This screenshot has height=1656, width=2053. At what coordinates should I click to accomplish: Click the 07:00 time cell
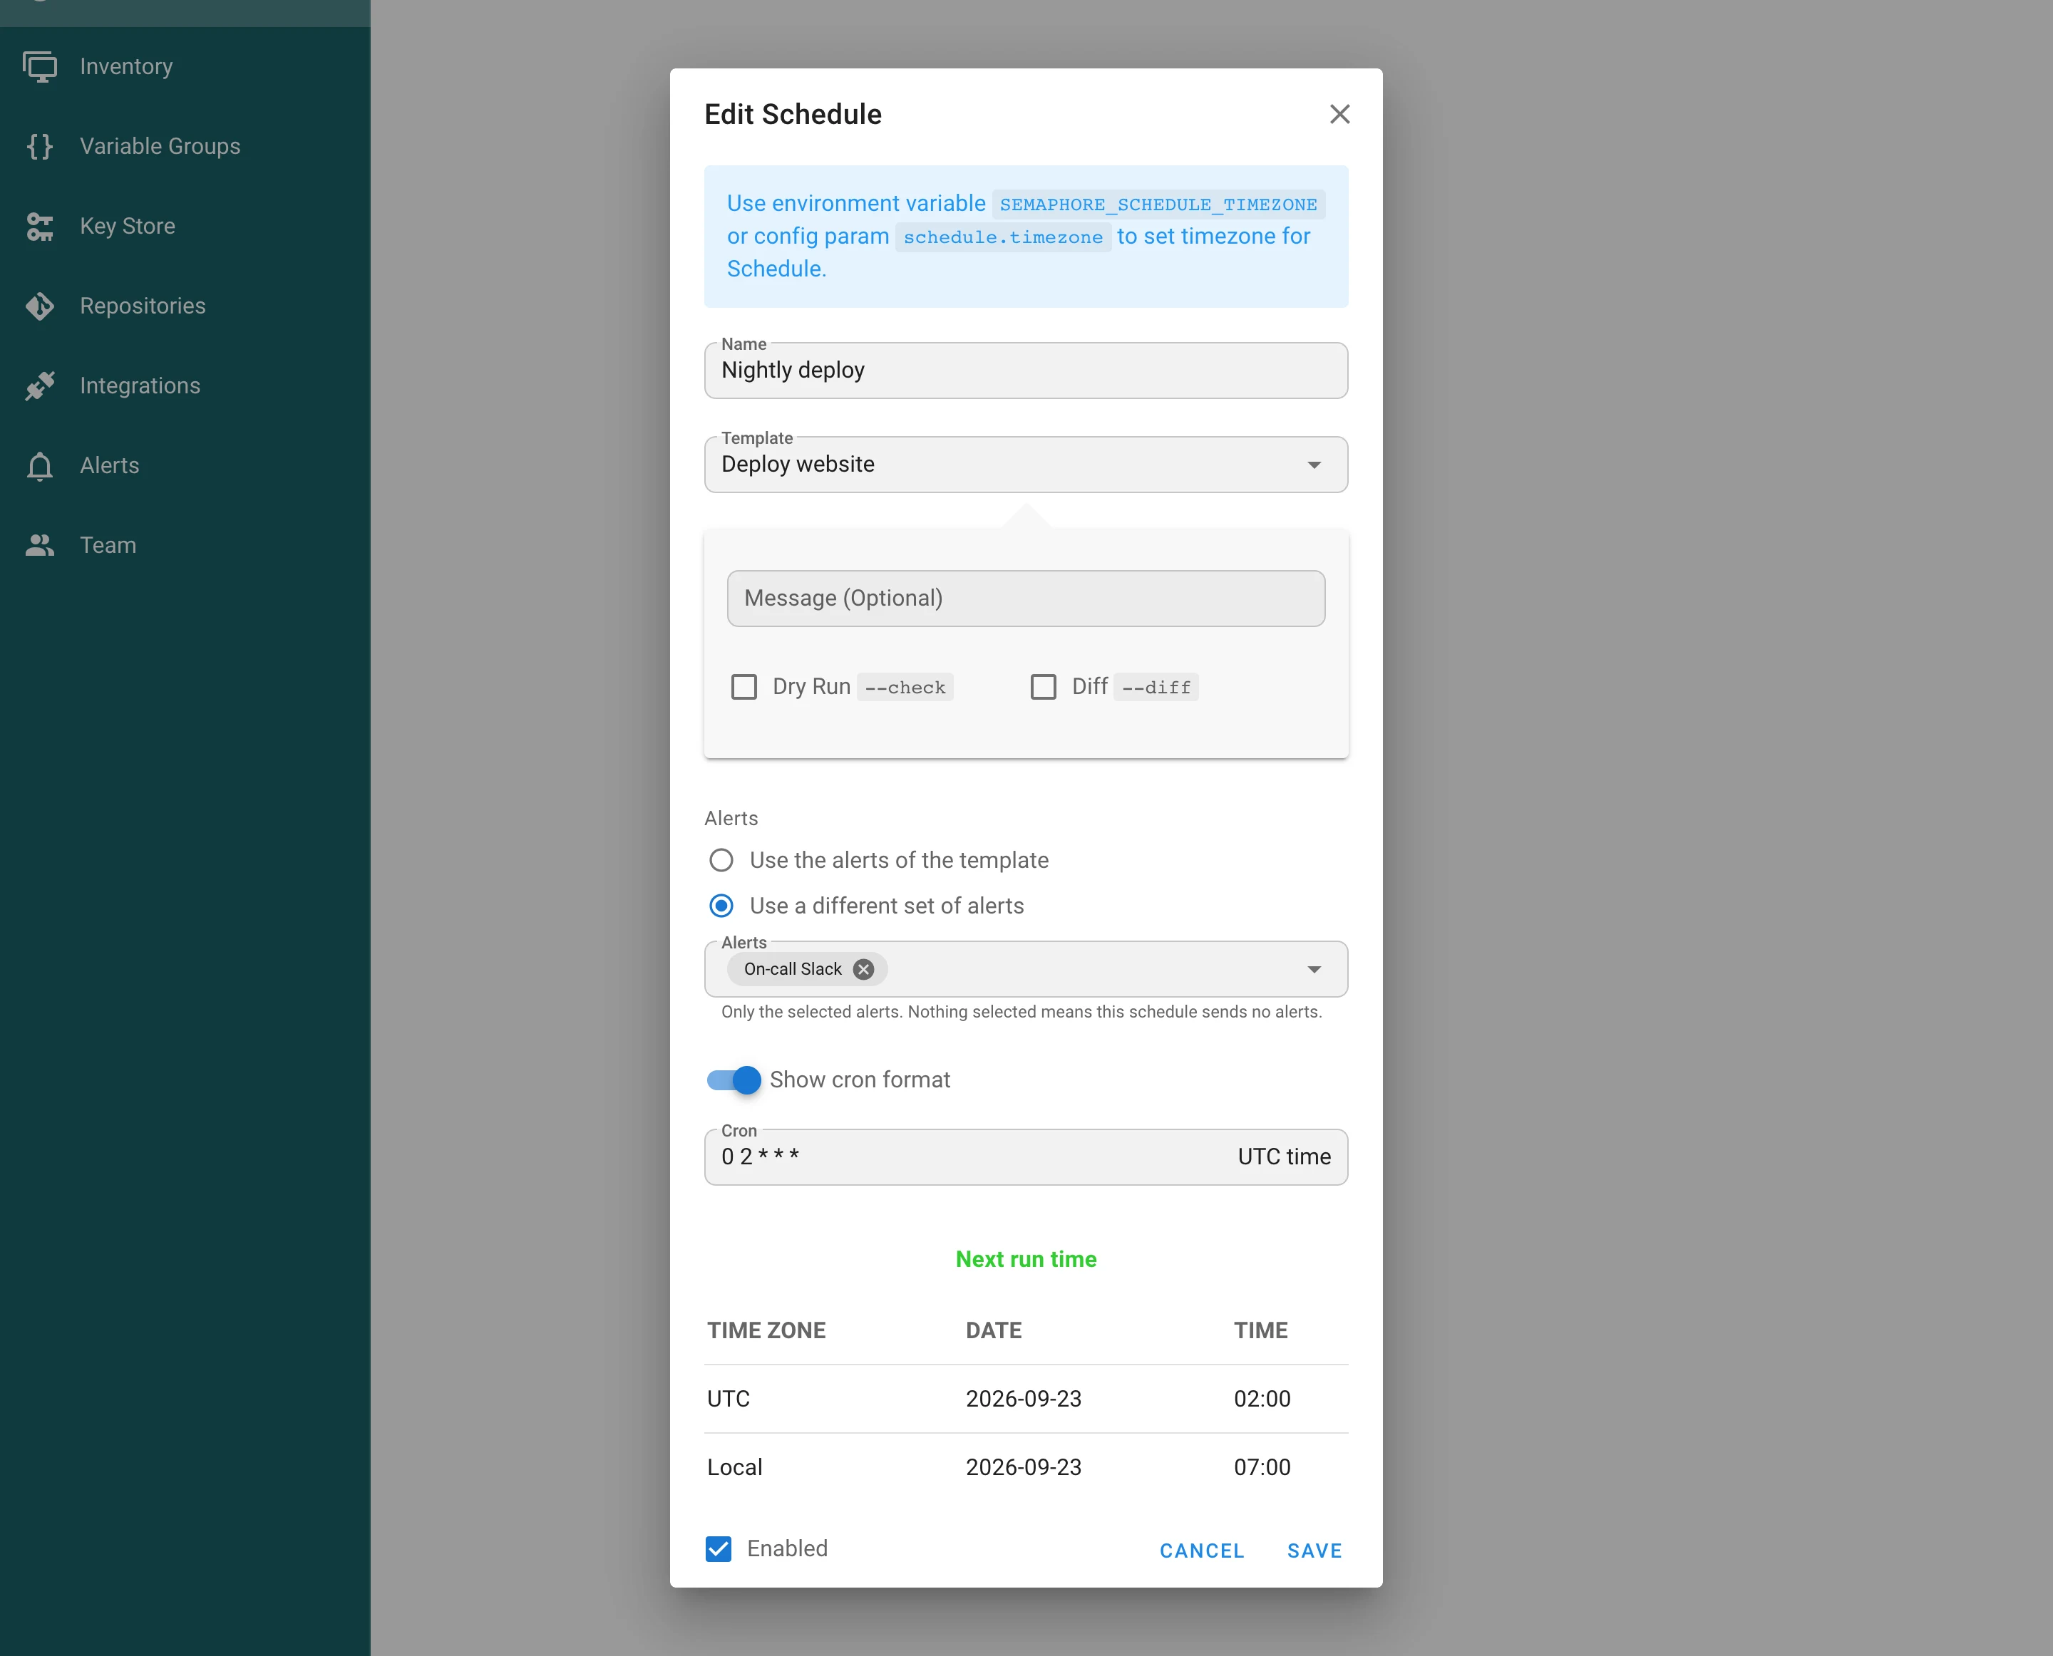[1262, 1467]
